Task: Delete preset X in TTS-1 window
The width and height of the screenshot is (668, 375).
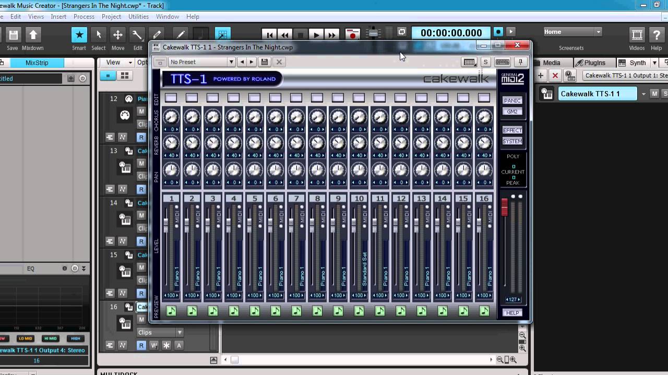Action: click(x=279, y=62)
